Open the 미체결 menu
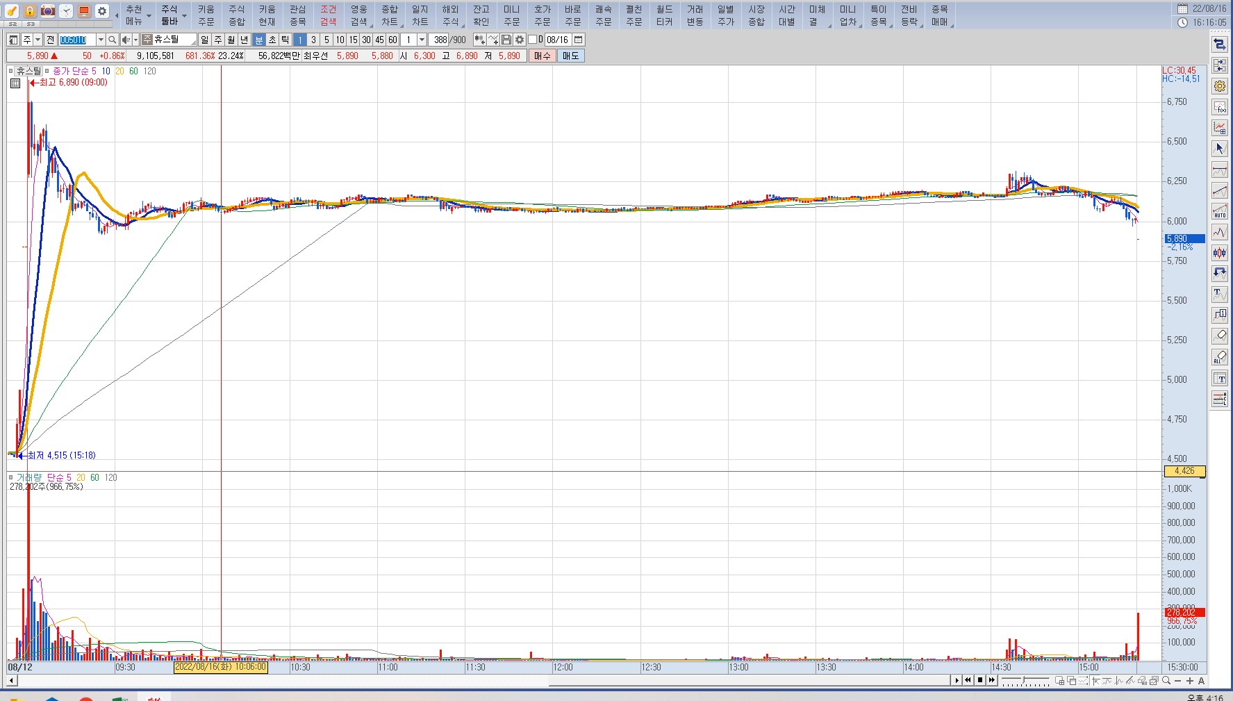Image resolution: width=1233 pixels, height=701 pixels. (x=817, y=15)
